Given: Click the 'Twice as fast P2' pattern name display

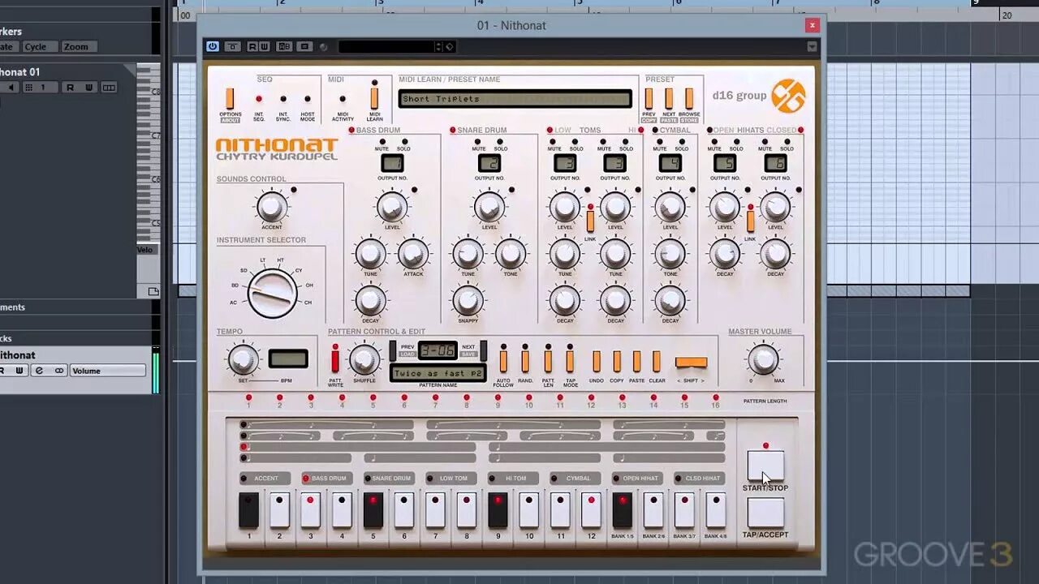Looking at the screenshot, I should point(438,373).
